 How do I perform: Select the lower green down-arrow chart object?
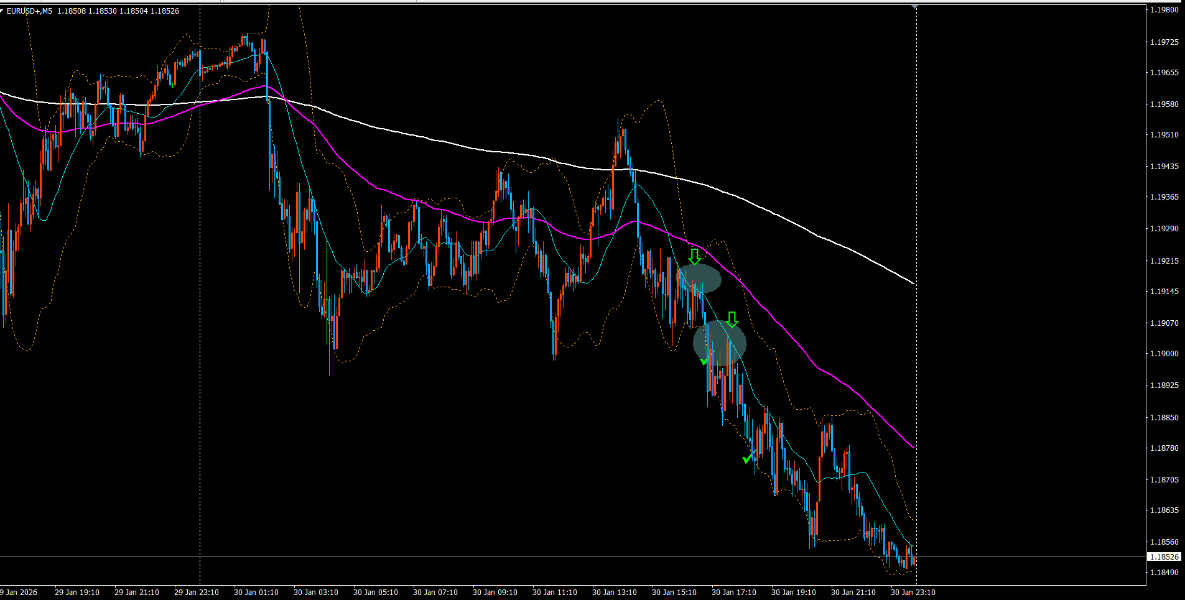point(732,320)
